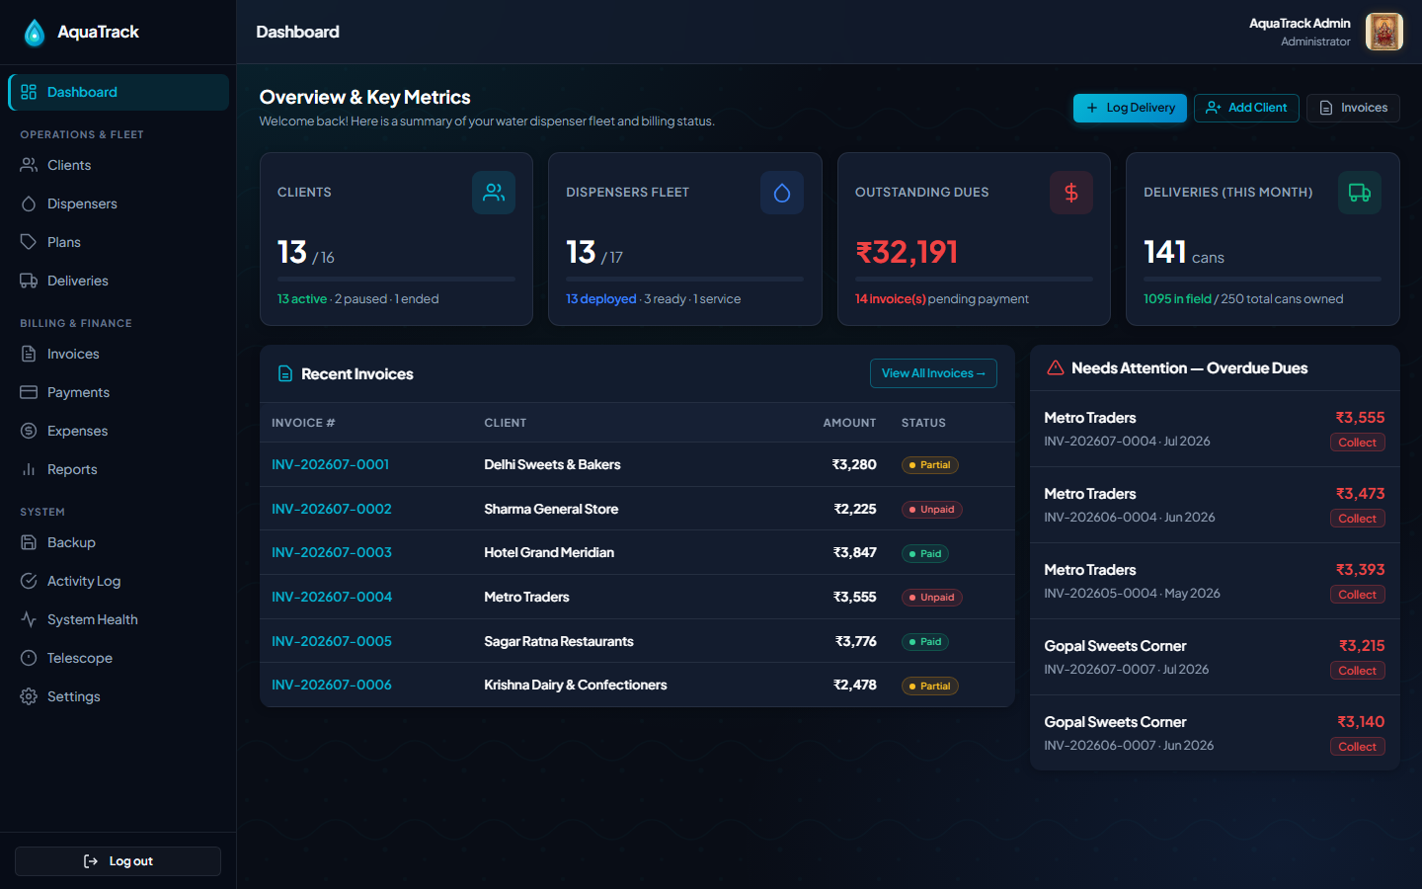This screenshot has height=889, width=1422.
Task: Collect Gopal Sweets Corner ₹3,140 due
Action: point(1357,747)
